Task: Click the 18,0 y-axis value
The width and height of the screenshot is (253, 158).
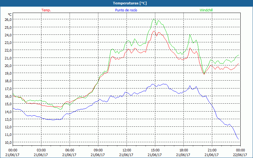Action: click(9, 81)
